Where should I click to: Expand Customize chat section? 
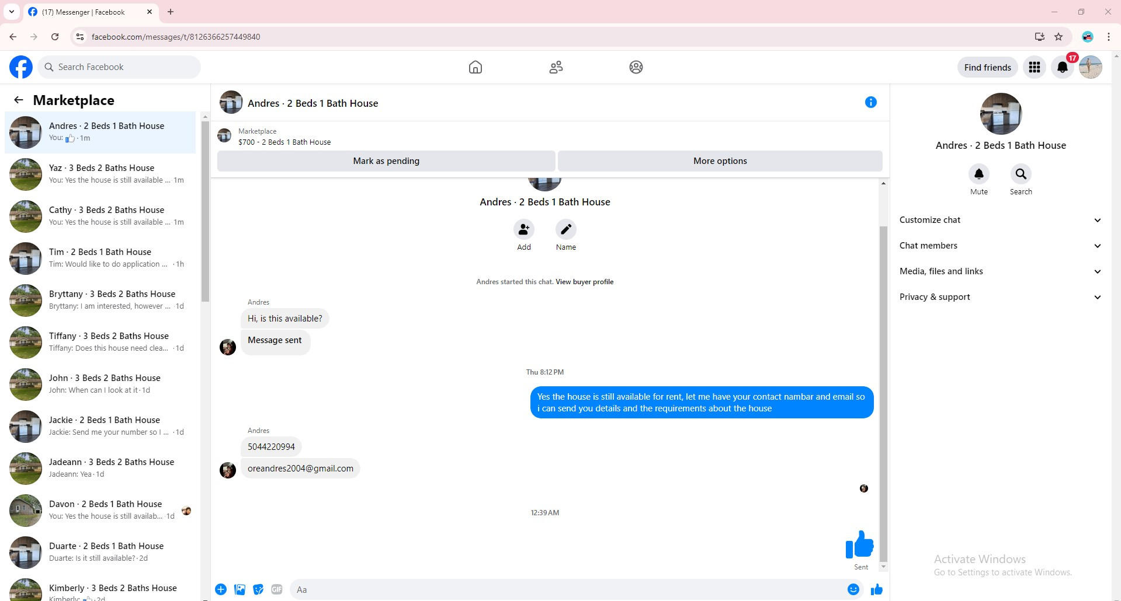coord(1001,220)
